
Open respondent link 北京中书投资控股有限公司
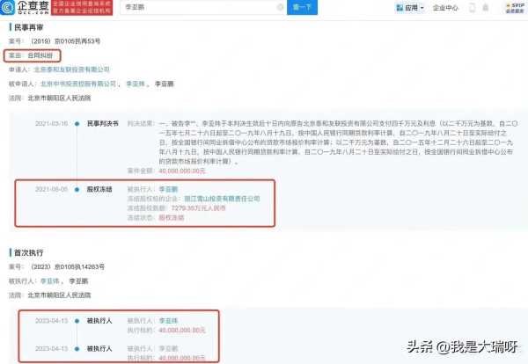(x=78, y=84)
